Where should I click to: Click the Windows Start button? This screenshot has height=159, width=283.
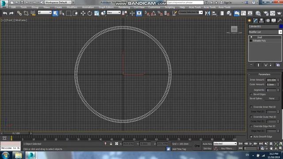[6, 155]
